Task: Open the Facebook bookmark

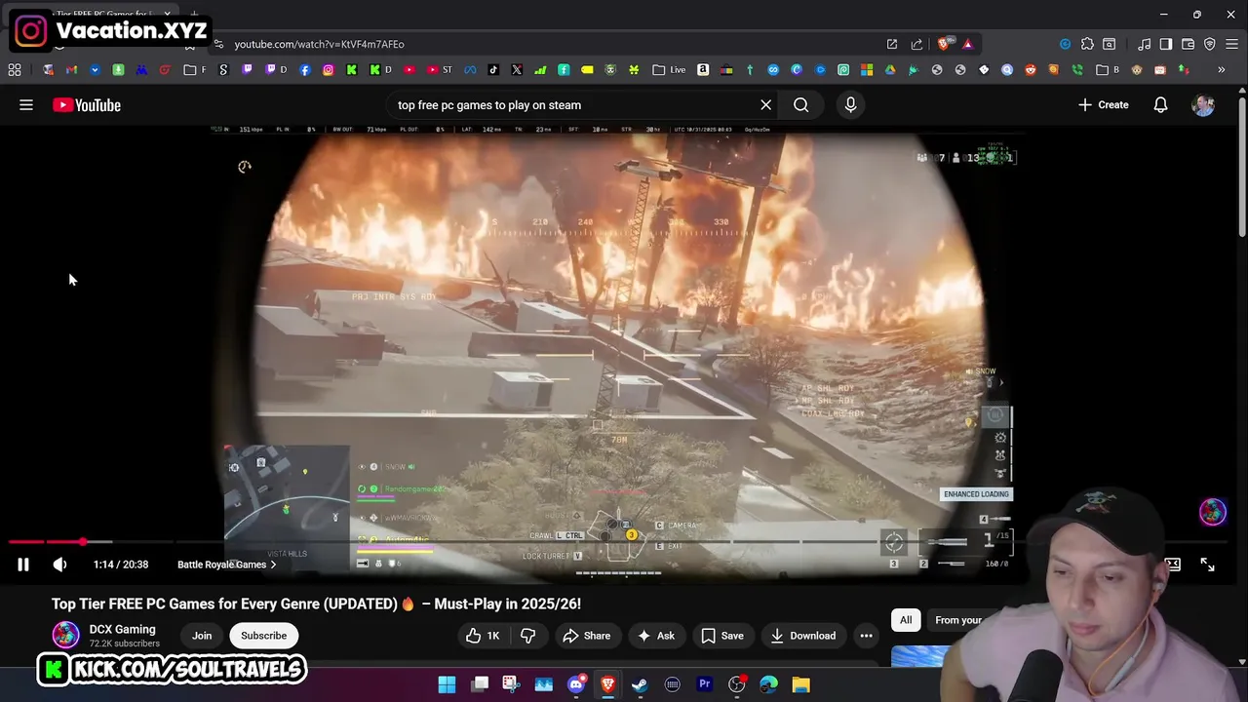Action: pyautogui.click(x=305, y=70)
